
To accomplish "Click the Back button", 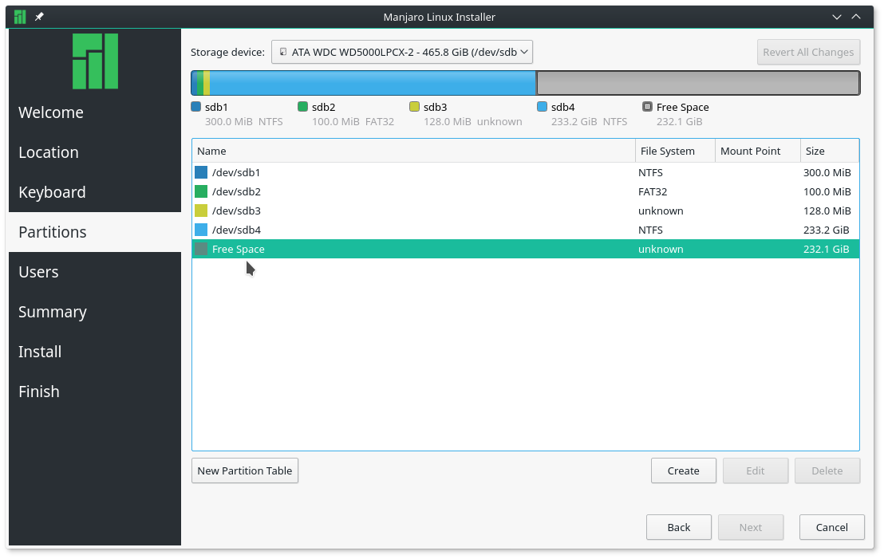I will (678, 527).
